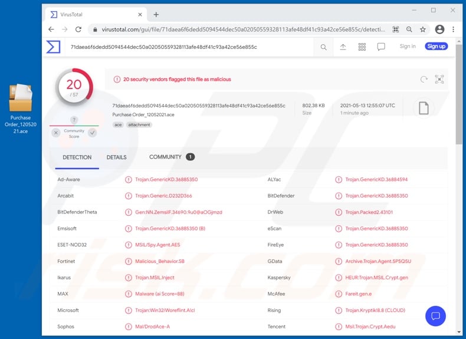
Task: Click the Sign up button
Action: tap(436, 47)
